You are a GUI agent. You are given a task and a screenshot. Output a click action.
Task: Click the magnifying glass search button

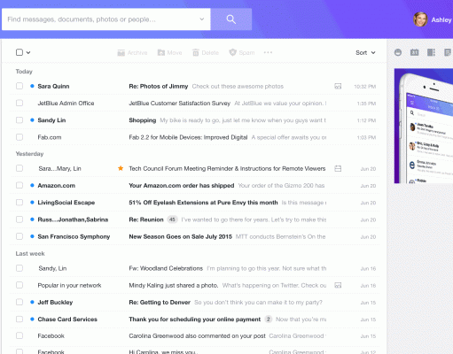click(231, 19)
